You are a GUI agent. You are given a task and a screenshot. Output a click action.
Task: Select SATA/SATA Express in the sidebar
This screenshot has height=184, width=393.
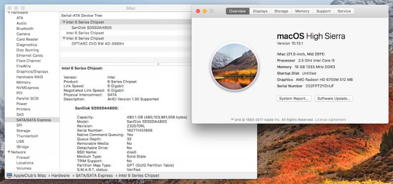[x=32, y=120]
